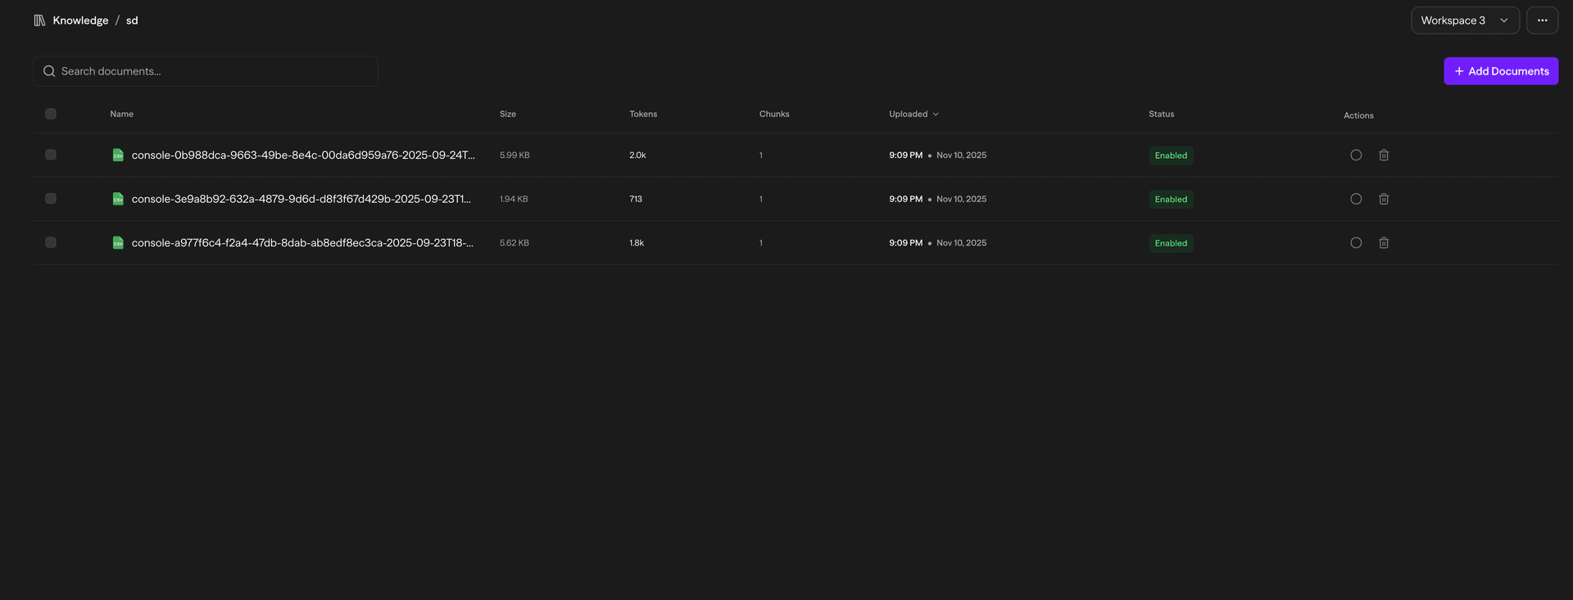
Task: Toggle the circle status icon for console-3e9a8b92
Action: point(1356,199)
